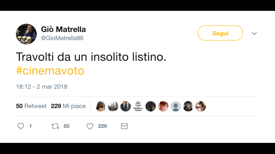Open Giò Matrella's profile picture
Viewport: 275px width, 154px height.
[x=26, y=34]
